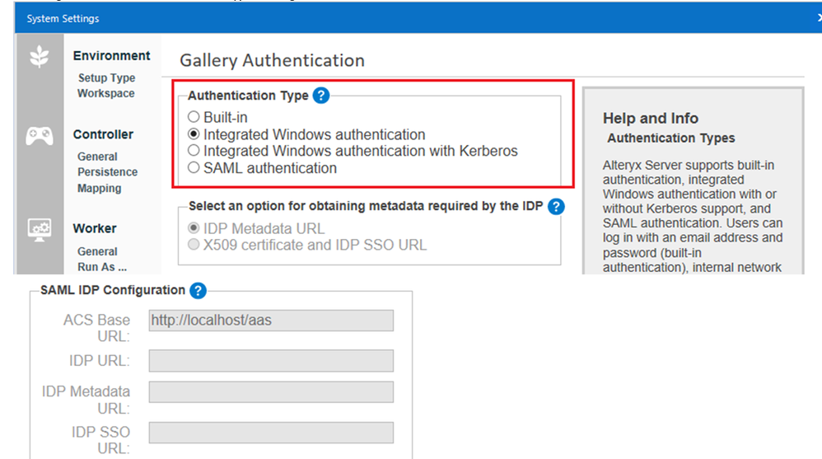Image resolution: width=822 pixels, height=459 pixels.
Task: Open help for IDP metadata option
Action: (556, 206)
